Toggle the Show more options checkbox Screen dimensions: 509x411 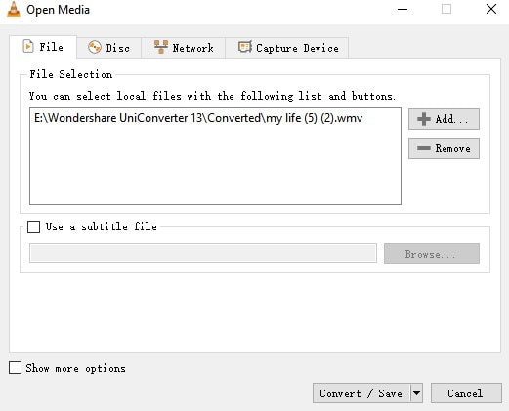coord(15,368)
